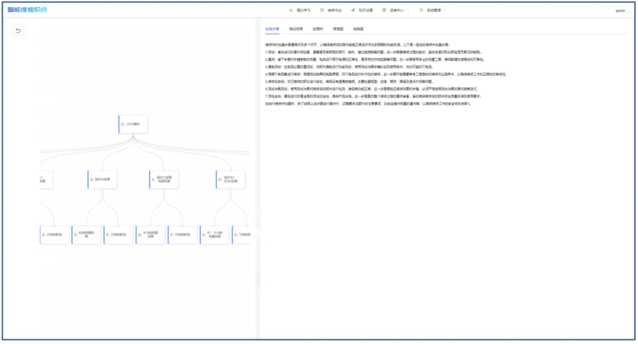Click the circle icon in the EPC fault node
The image size is (638, 344).
[154, 180]
